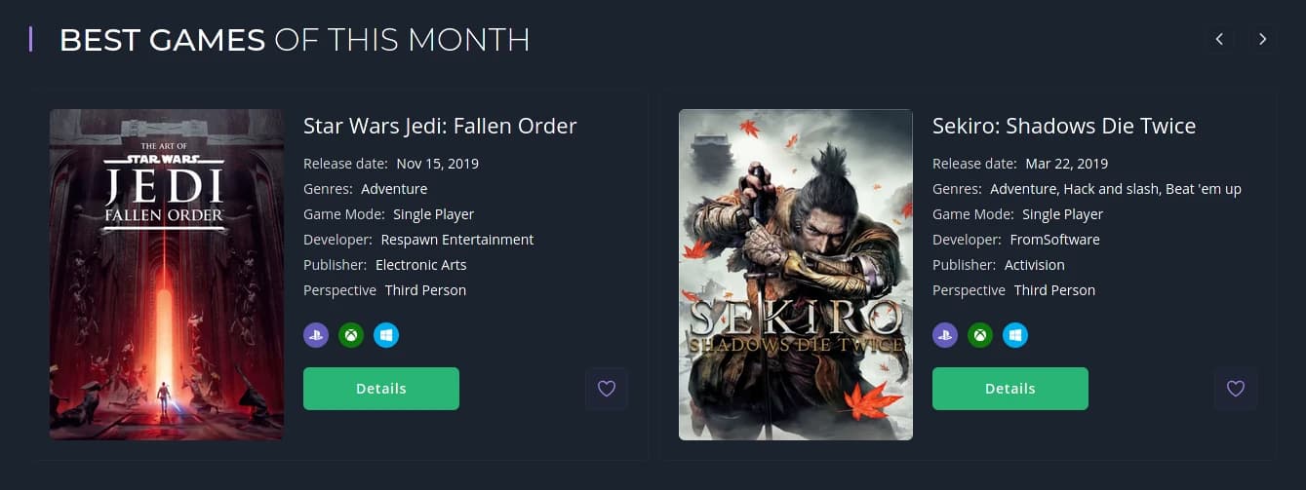This screenshot has height=490, width=1306.
Task: Click PlayStation icon for Sekiro
Action: click(x=945, y=335)
